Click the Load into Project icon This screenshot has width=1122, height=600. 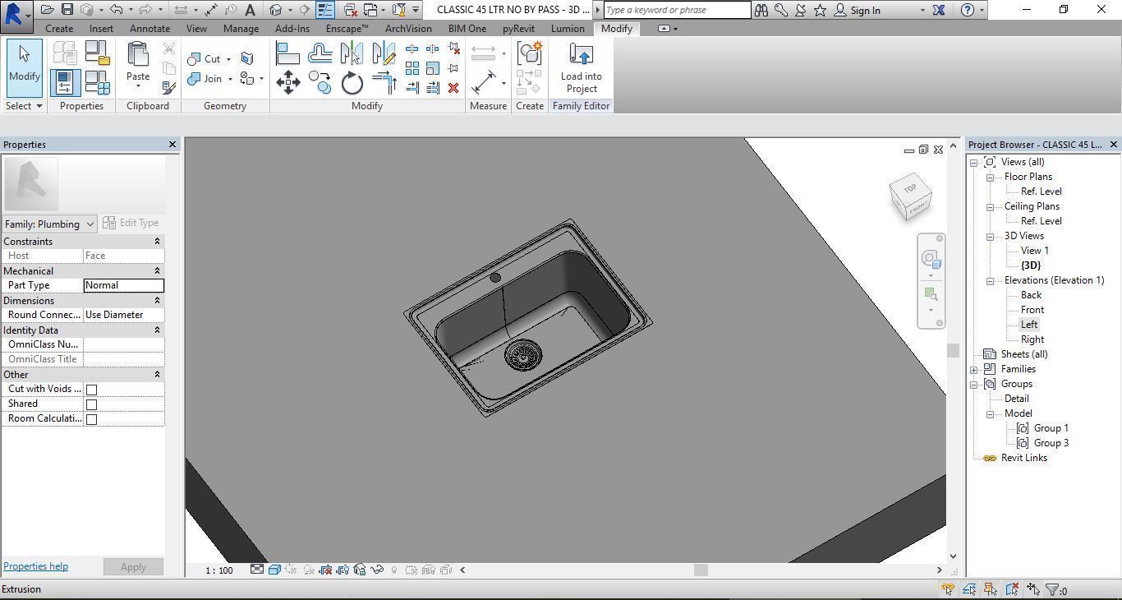pyautogui.click(x=582, y=68)
